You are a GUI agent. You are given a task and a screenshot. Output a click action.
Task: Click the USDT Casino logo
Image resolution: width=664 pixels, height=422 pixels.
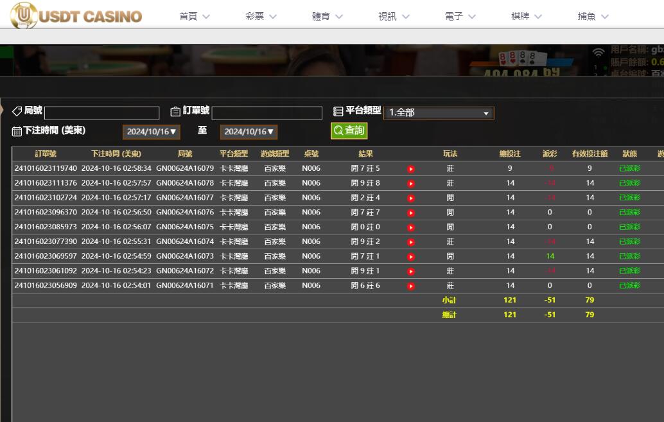[x=76, y=15]
